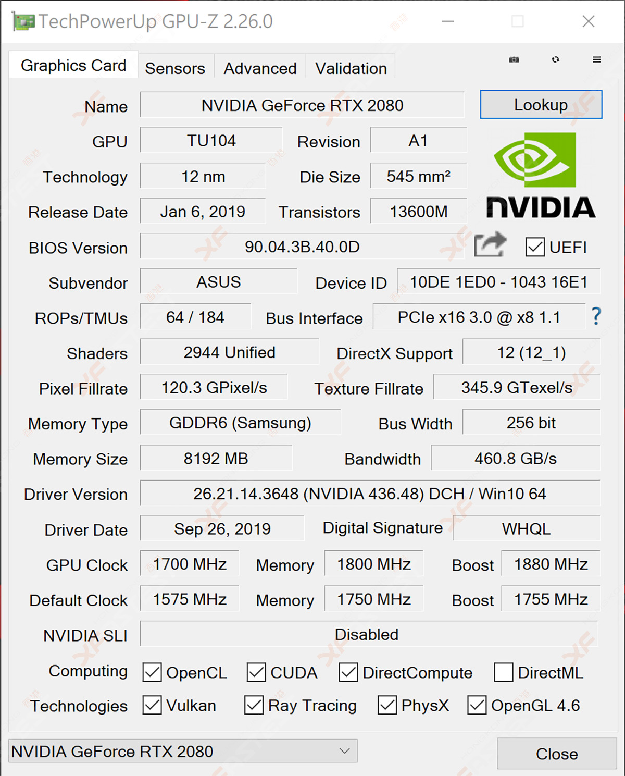The width and height of the screenshot is (625, 776).
Task: Click the BIOS share/export arrow icon
Action: (490, 244)
